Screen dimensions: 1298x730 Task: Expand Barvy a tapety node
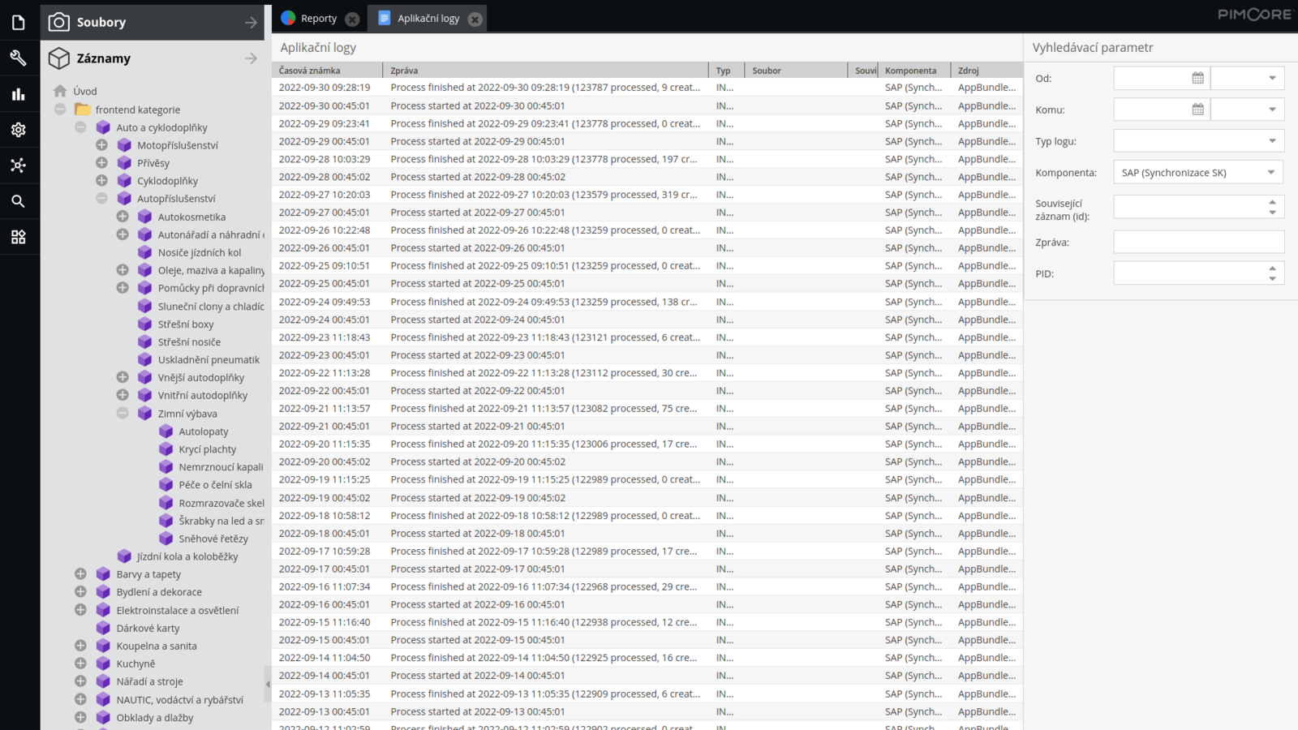[x=80, y=573]
